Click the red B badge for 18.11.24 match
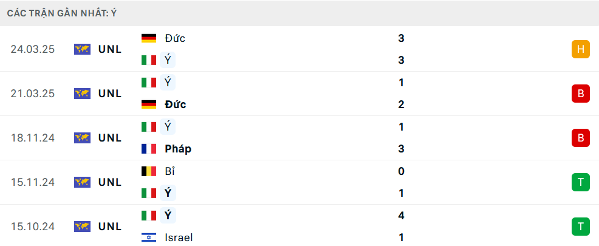 click(580, 138)
